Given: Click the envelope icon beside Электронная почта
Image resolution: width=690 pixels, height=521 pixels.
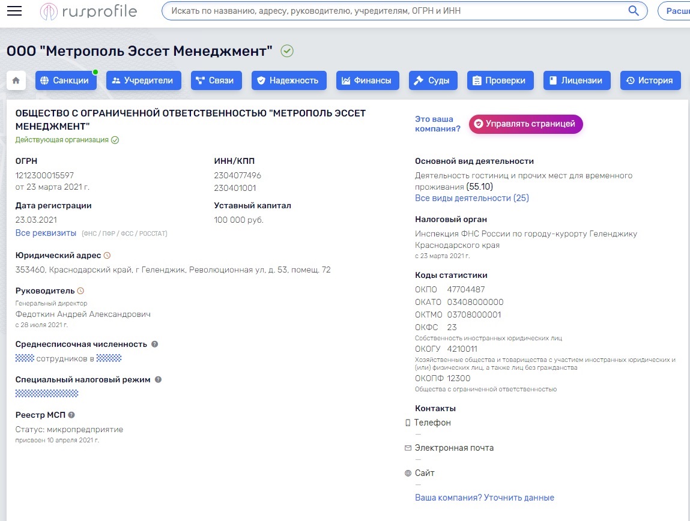Looking at the screenshot, I should tap(408, 448).
